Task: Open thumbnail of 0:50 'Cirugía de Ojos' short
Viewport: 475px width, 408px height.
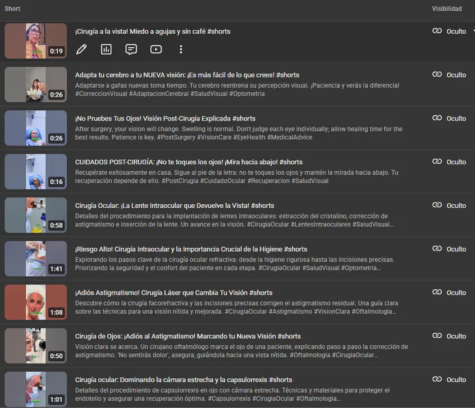Action: 36,346
